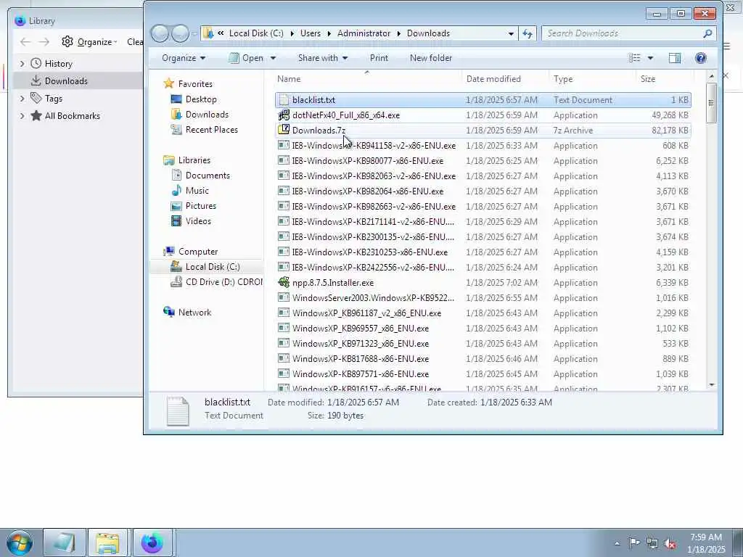The width and height of the screenshot is (743, 557).
Task: Click the Print toolbar button
Action: [379, 58]
